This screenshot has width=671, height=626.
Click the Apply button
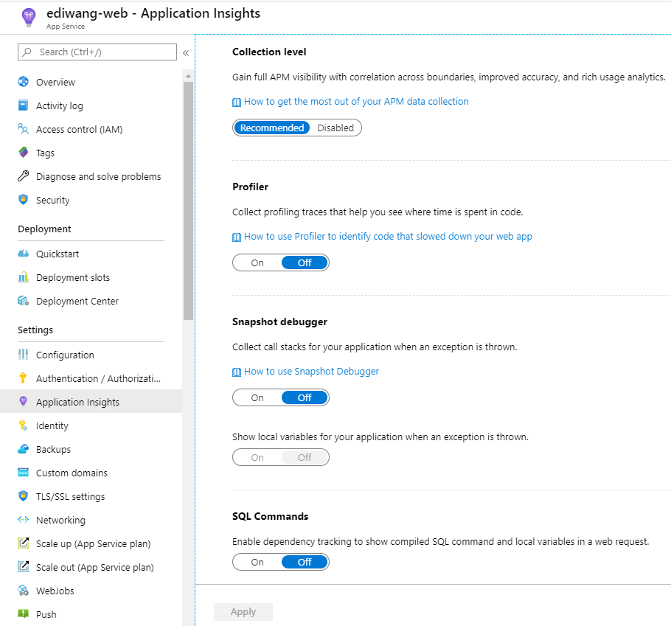pyautogui.click(x=243, y=611)
